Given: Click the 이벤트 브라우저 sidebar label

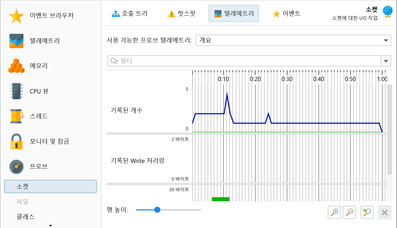Looking at the screenshot, I should click(52, 16).
